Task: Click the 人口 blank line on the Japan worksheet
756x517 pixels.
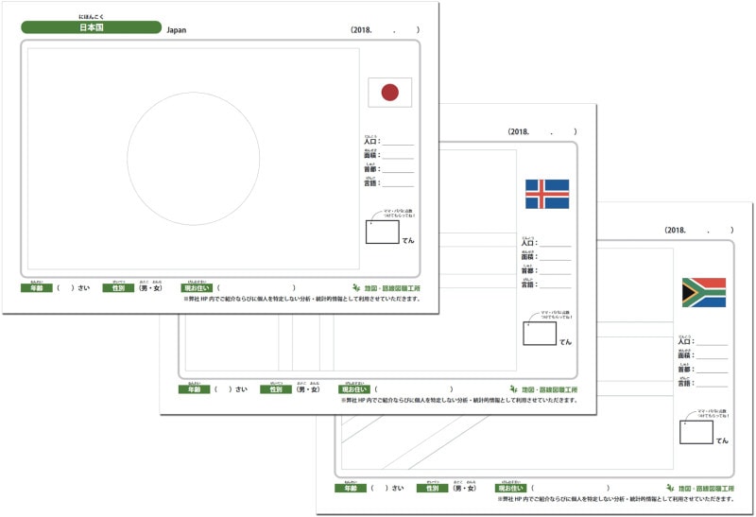Action: click(398, 143)
